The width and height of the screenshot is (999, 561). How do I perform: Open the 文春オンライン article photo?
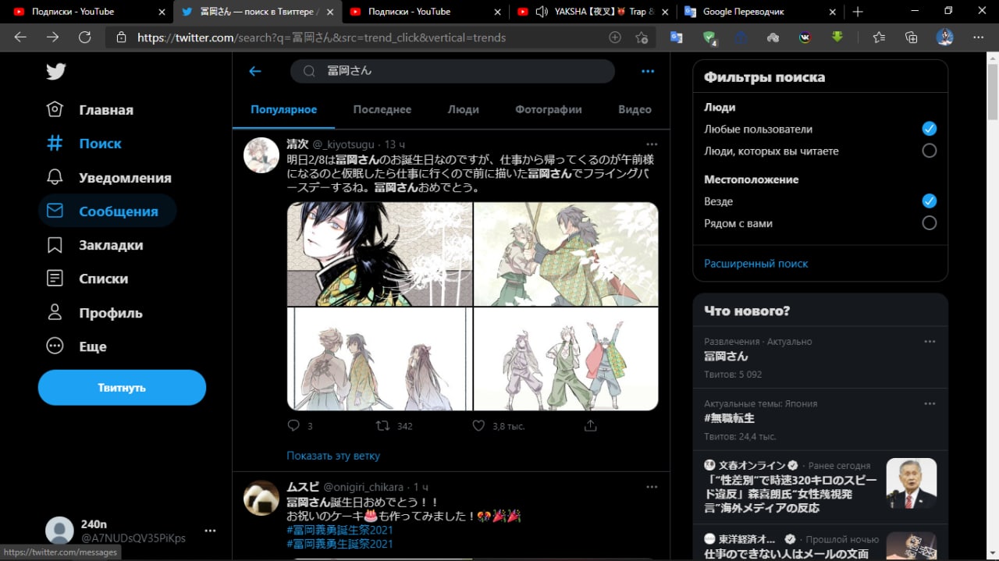(912, 483)
